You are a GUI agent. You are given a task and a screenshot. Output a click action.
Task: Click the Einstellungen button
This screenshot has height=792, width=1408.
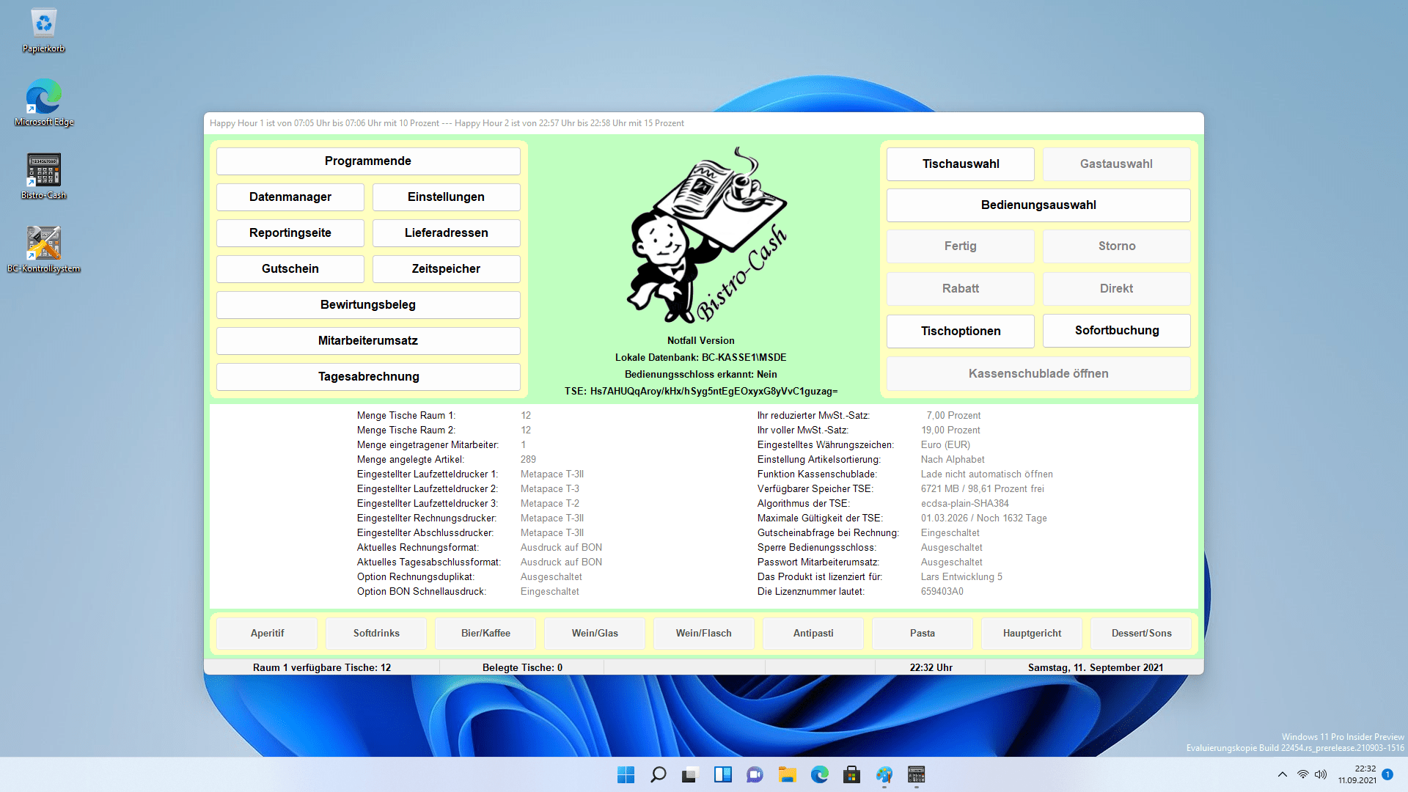(x=446, y=197)
